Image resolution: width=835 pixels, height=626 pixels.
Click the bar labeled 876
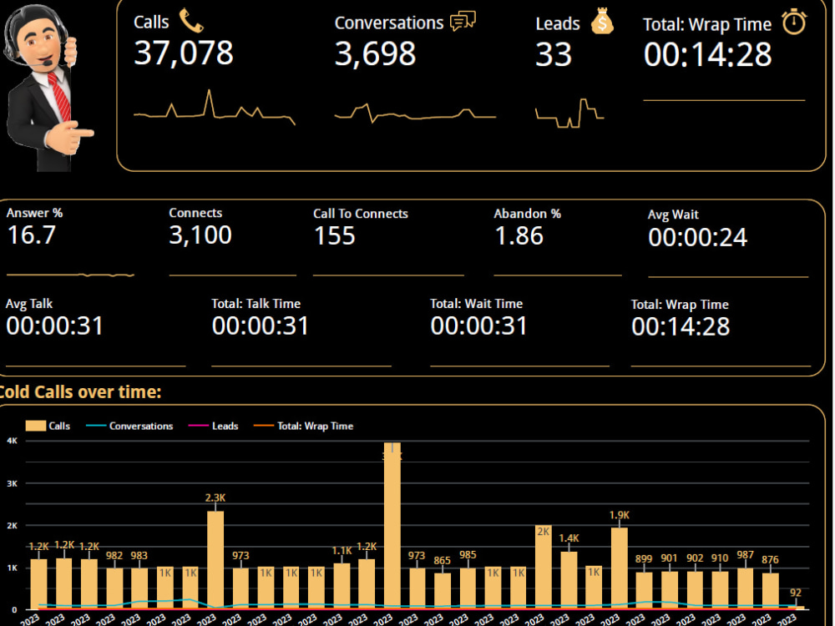coord(771,590)
